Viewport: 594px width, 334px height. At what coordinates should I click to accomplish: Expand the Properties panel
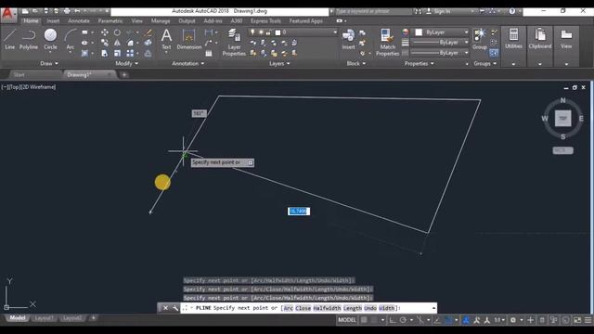click(x=419, y=64)
